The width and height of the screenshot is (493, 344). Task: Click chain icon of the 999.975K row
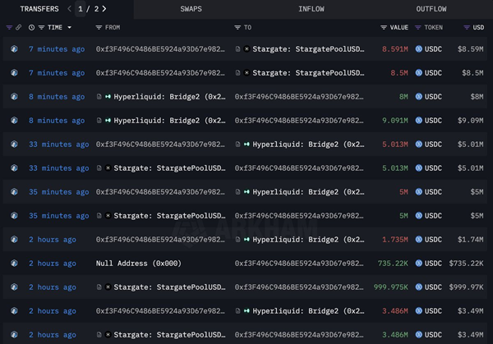(14, 287)
